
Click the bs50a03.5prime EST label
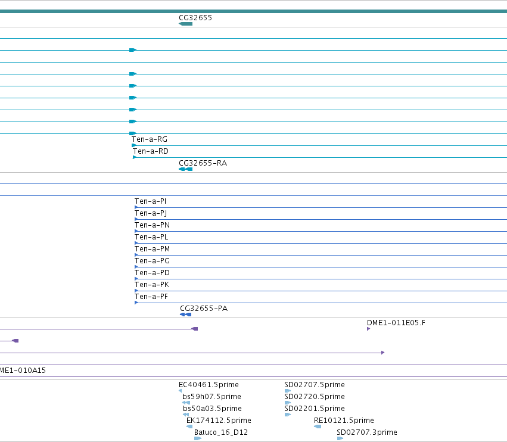(212, 409)
